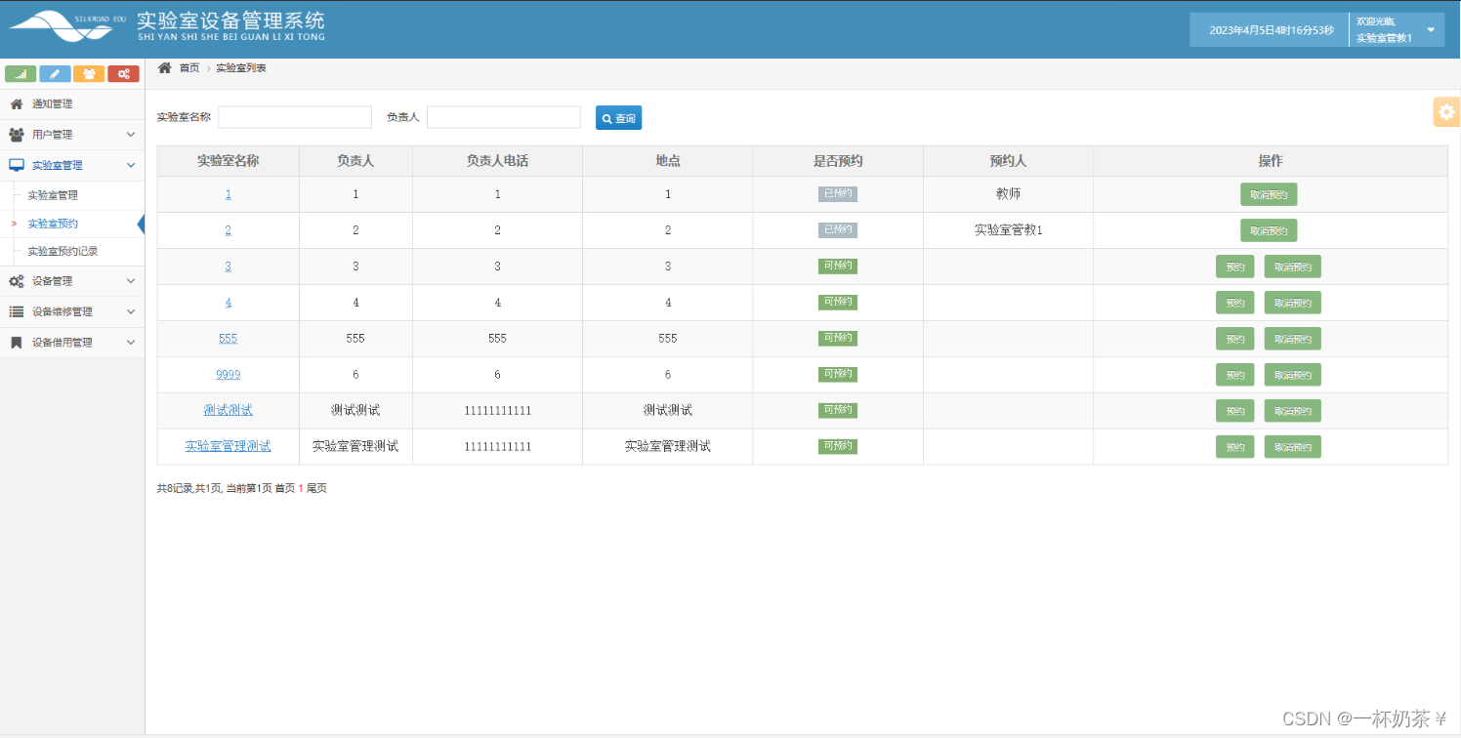
Task: Click 取消预约 button for lab 9999
Action: click(1293, 375)
